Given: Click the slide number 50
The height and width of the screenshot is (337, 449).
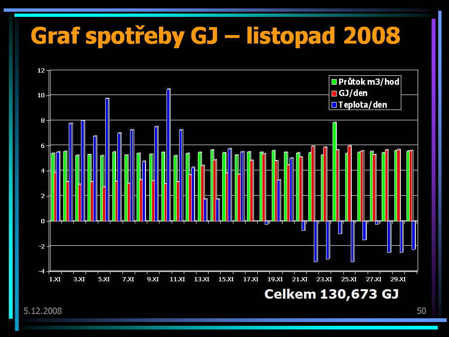Looking at the screenshot, I should pos(421,311).
